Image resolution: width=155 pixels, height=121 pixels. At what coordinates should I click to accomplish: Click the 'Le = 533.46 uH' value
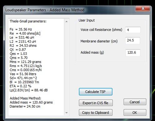(x=22, y=37)
